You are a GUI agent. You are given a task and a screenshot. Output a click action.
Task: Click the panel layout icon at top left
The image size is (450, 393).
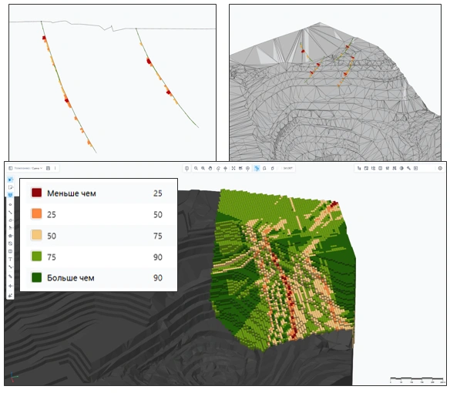pos(10,168)
